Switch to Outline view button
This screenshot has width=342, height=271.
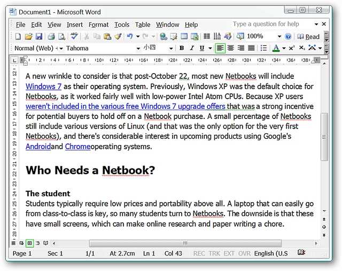coord(38,243)
